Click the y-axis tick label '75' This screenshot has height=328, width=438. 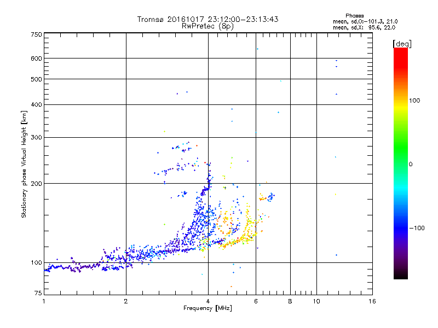[x=38, y=293]
